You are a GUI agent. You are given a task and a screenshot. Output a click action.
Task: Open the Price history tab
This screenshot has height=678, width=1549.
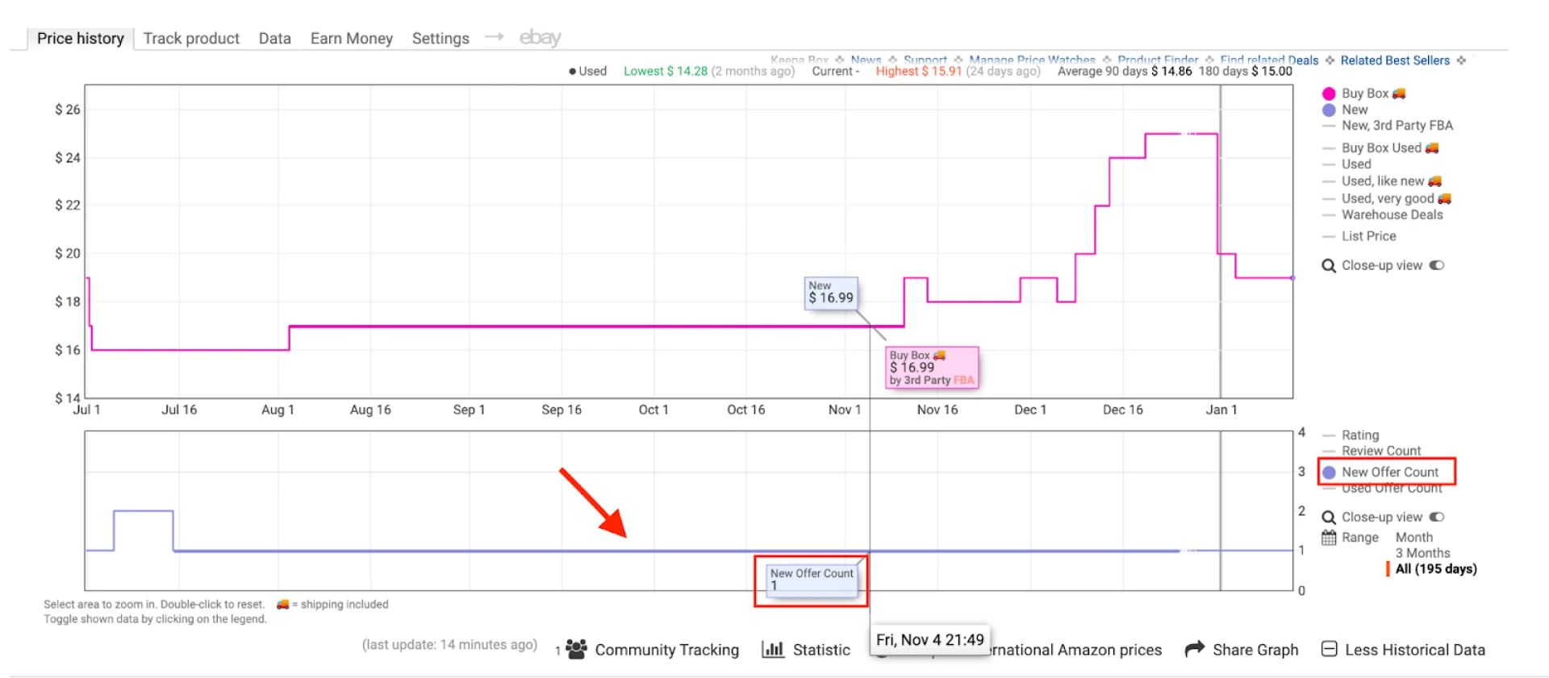pyautogui.click(x=80, y=38)
